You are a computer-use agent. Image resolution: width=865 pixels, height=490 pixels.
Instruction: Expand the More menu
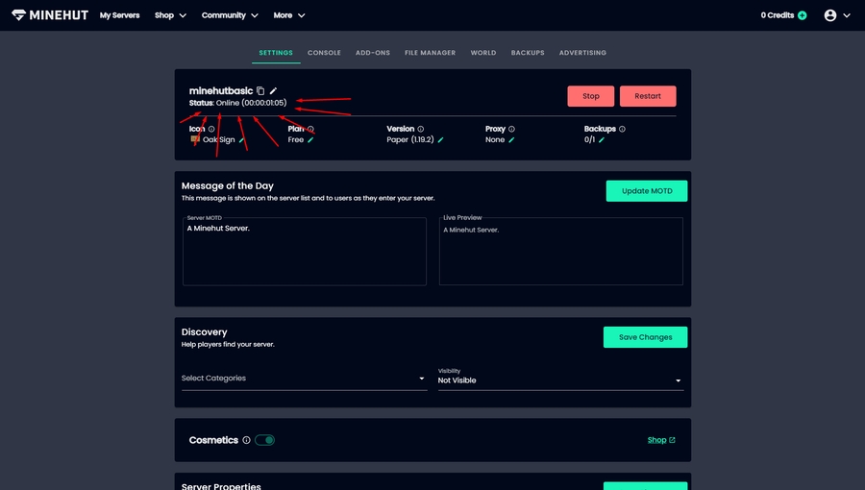click(x=289, y=15)
